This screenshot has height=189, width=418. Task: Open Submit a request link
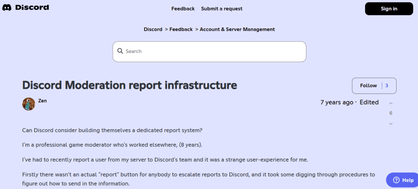pos(222,9)
